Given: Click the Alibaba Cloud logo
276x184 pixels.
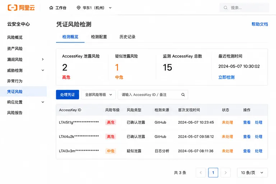Looking at the screenshot, I should (x=21, y=8).
